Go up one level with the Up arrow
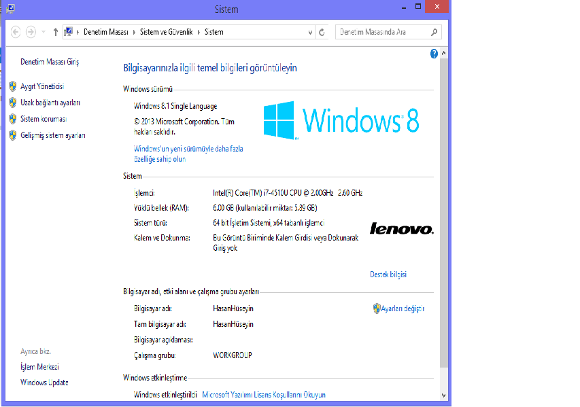 coord(56,32)
